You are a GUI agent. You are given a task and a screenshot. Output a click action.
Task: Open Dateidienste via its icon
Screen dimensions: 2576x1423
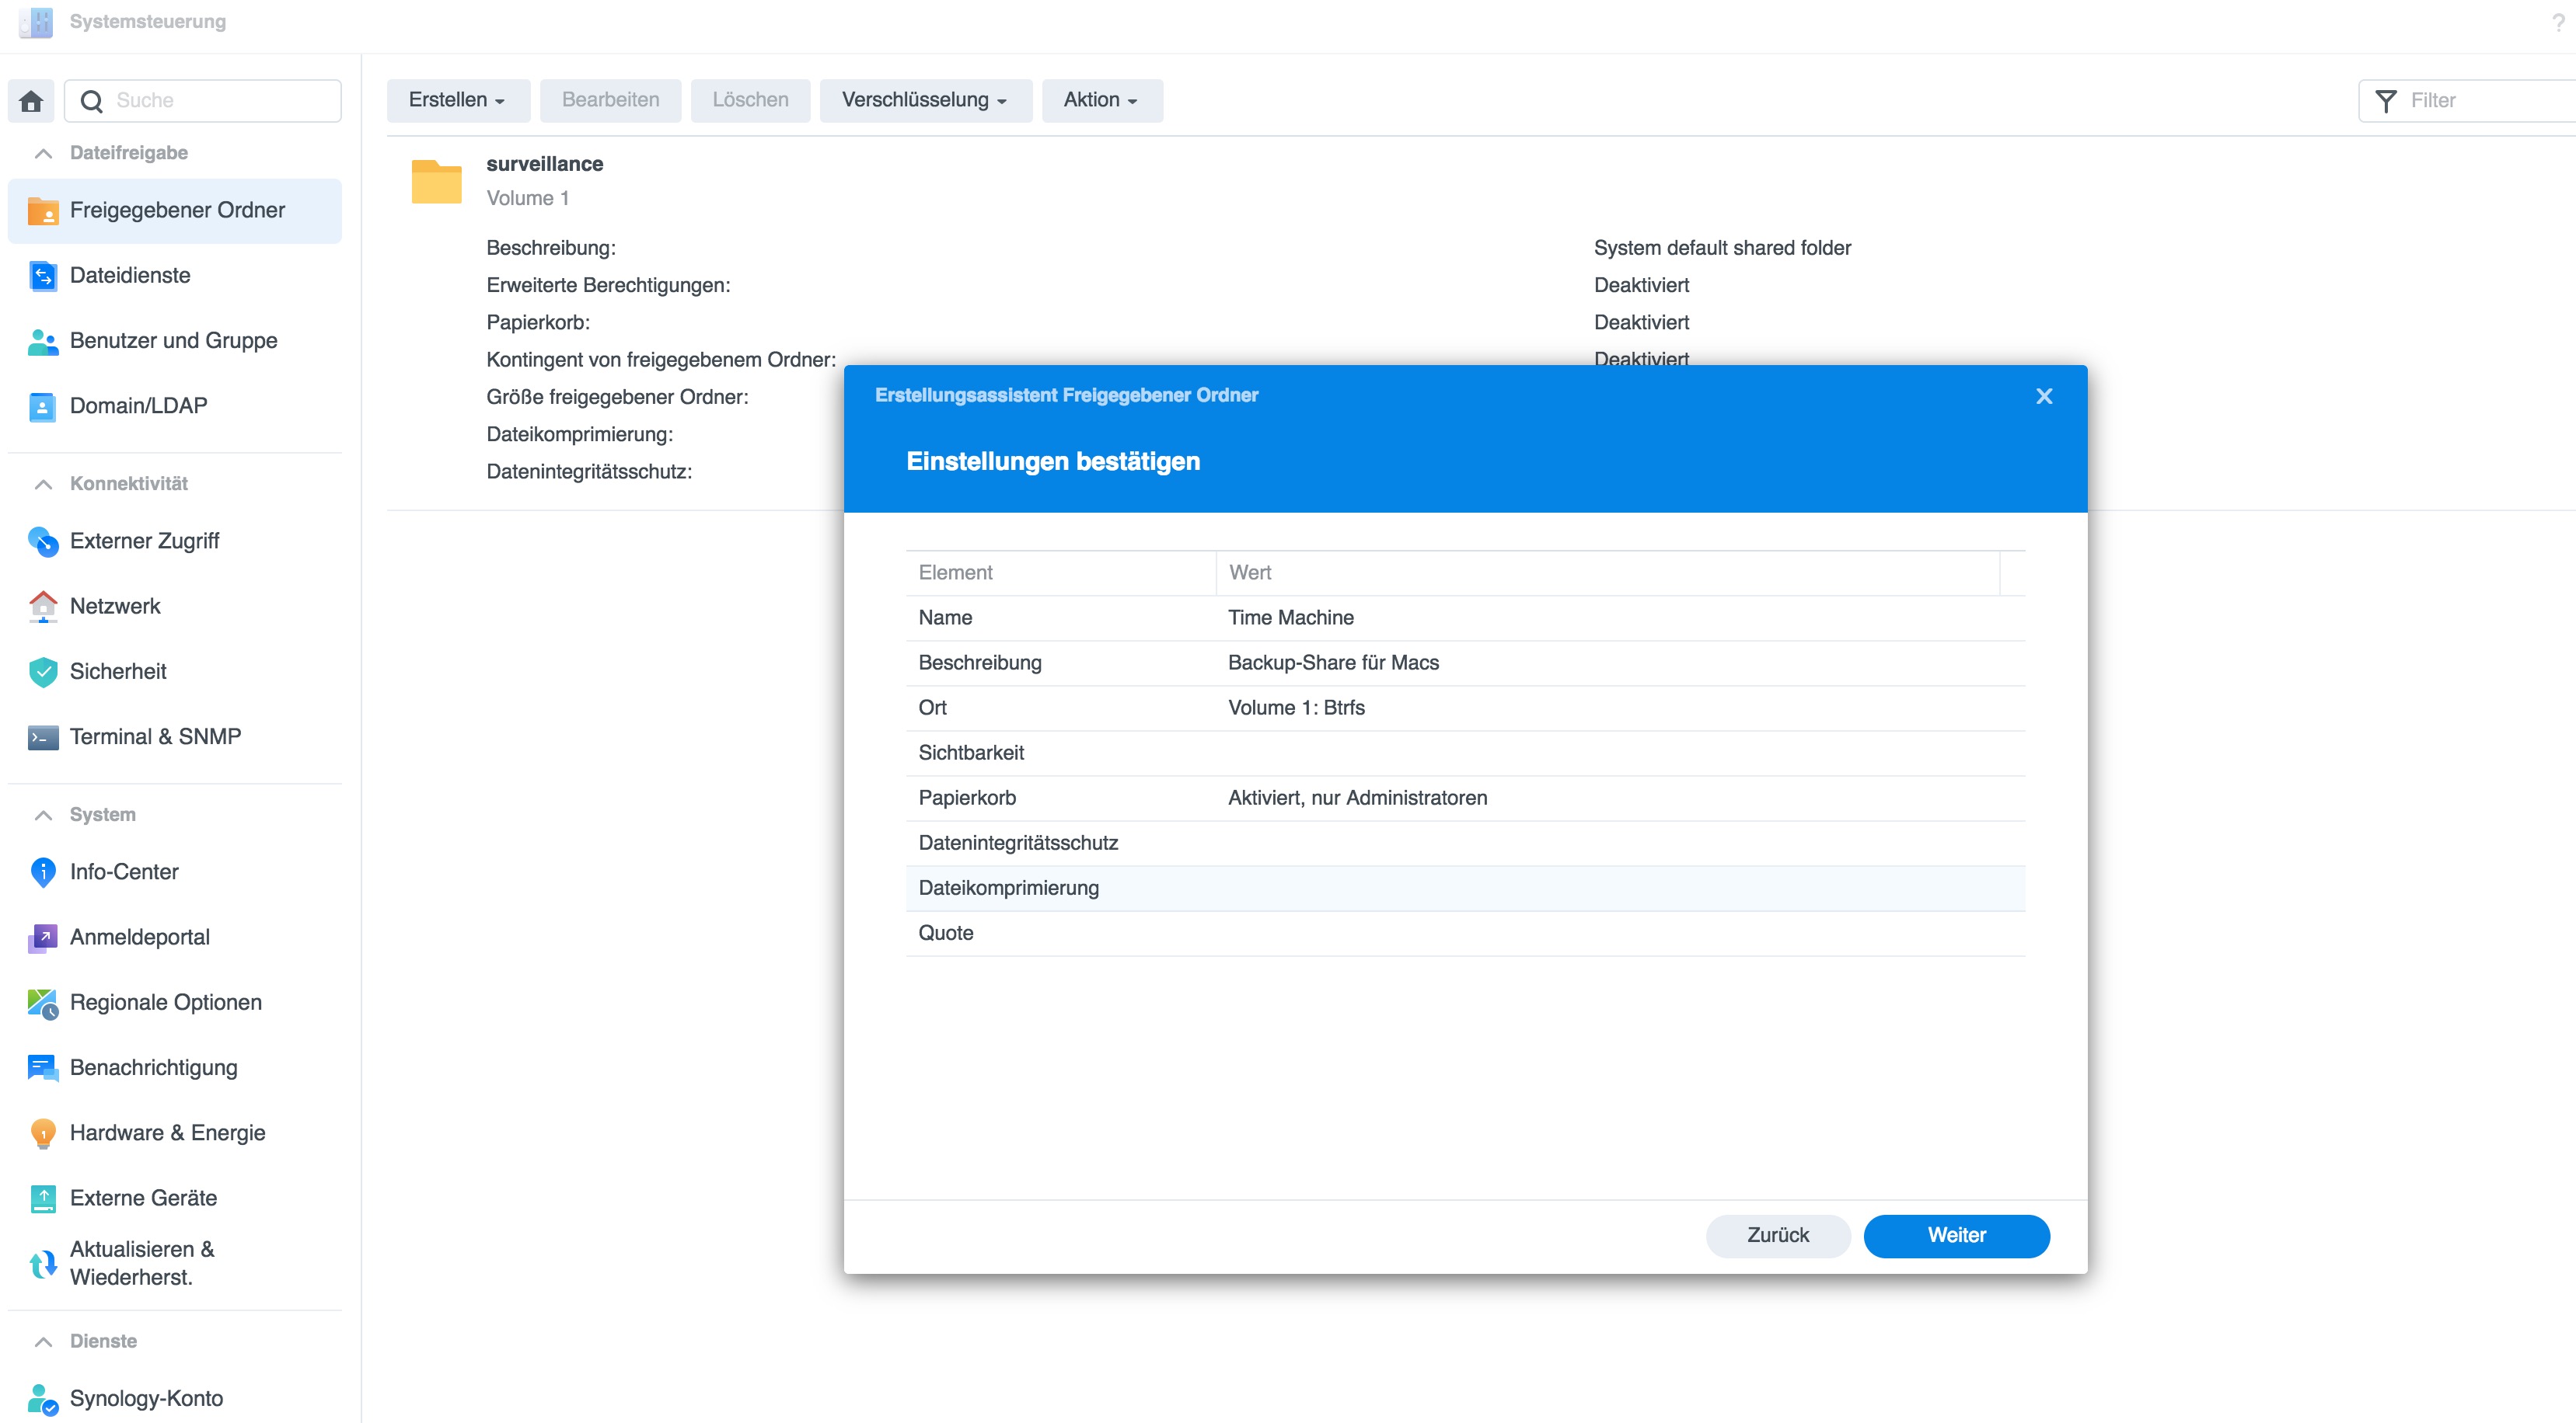coord(43,276)
